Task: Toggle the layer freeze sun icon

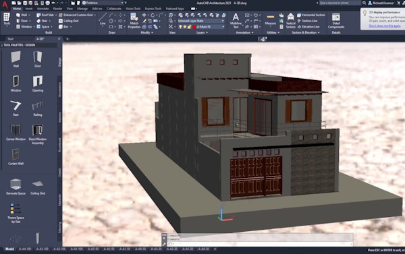Action: coord(185,27)
